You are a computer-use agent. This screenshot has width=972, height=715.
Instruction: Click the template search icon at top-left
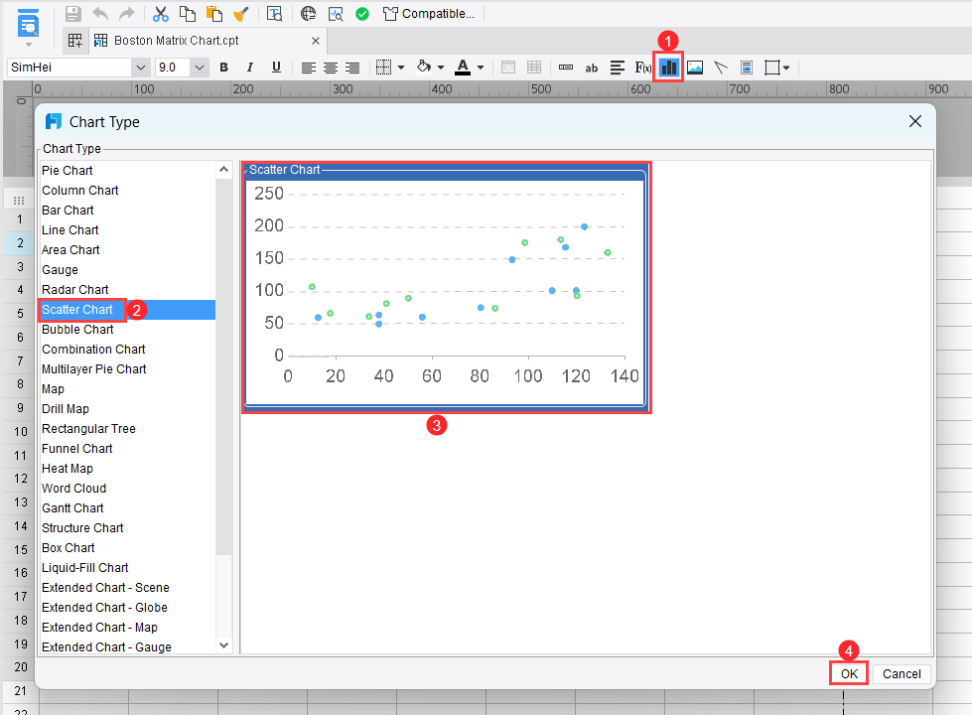(28, 25)
